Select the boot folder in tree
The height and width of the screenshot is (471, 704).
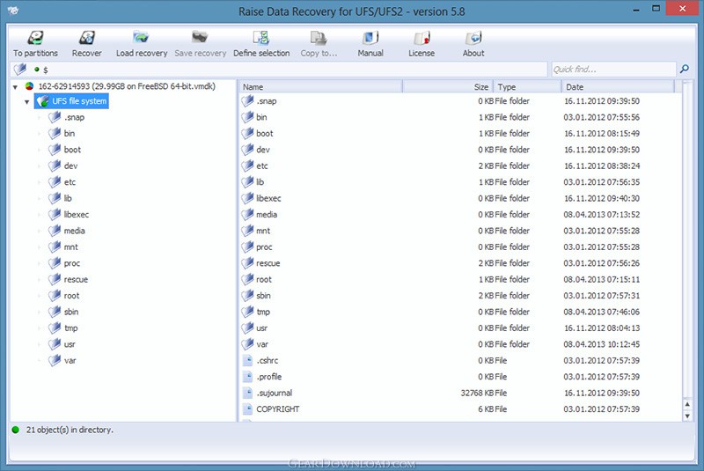pos(71,150)
